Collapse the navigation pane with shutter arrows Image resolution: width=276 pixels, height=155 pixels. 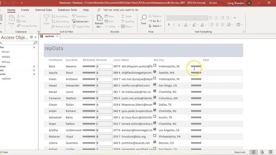[x=35, y=37]
